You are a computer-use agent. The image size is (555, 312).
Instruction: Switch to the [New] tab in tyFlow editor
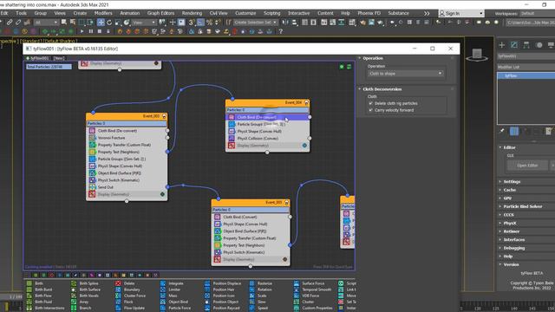click(x=59, y=58)
